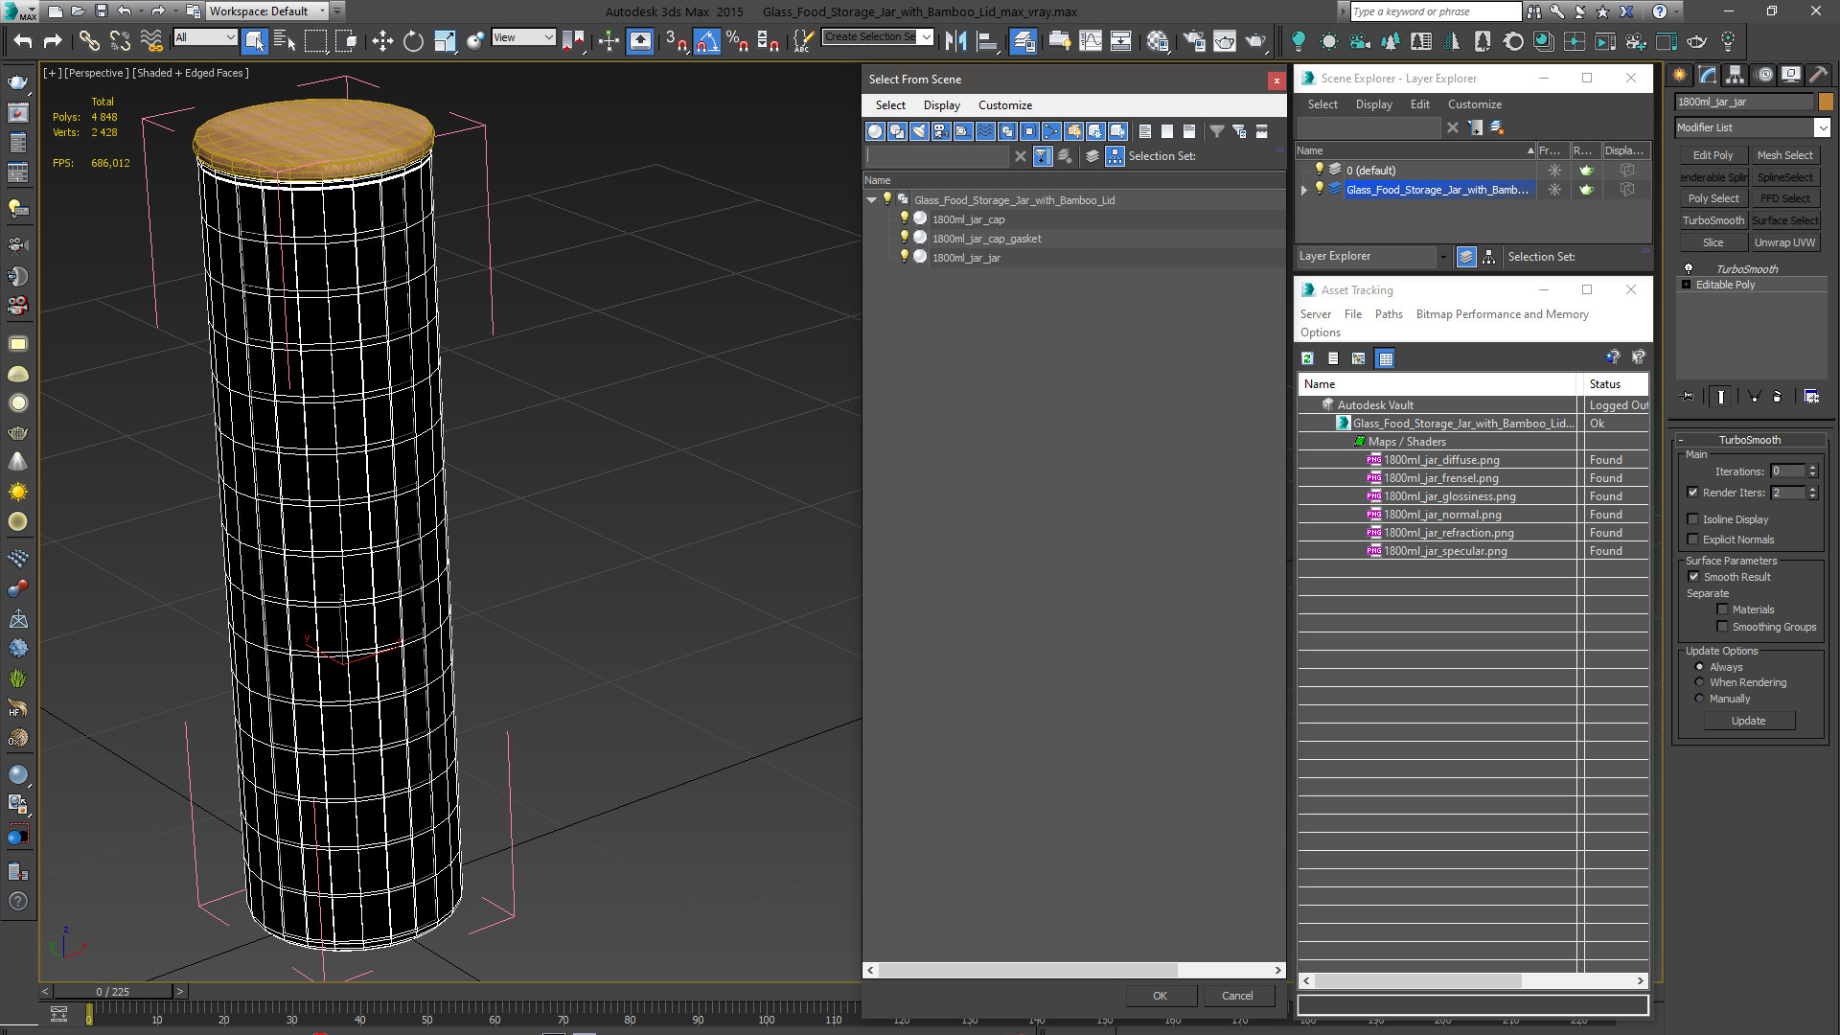Enable Isoline Display checkbox
The width and height of the screenshot is (1840, 1035).
click(x=1693, y=519)
